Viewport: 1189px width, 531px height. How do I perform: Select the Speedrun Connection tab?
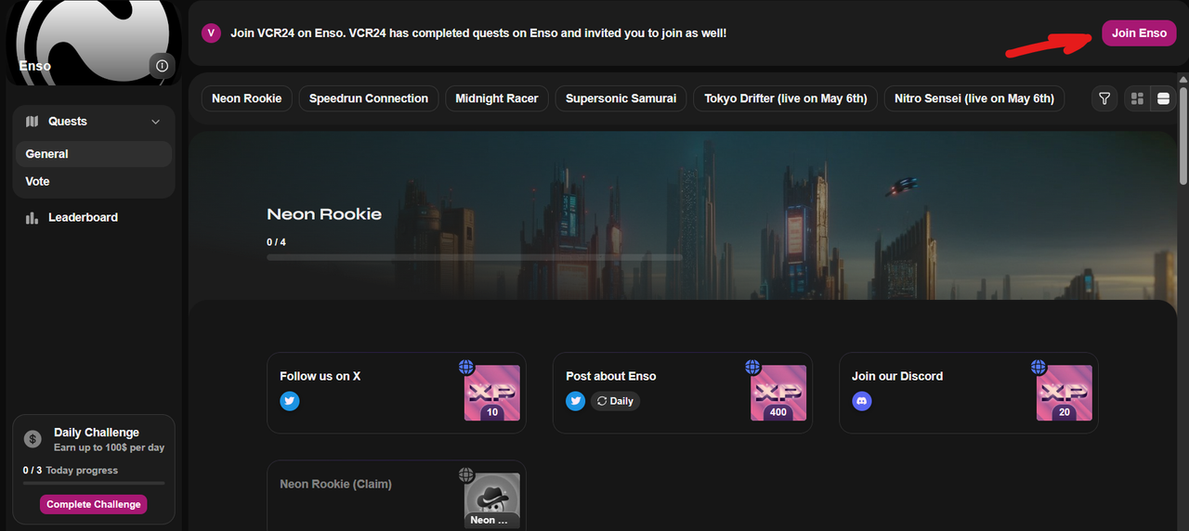[x=369, y=98]
